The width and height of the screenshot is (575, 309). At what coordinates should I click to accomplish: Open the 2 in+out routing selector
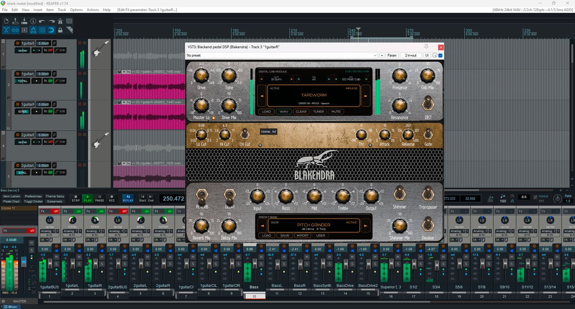coord(411,55)
